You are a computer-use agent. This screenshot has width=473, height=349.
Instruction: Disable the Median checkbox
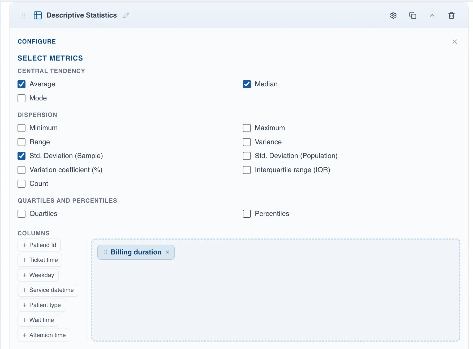pyautogui.click(x=247, y=84)
